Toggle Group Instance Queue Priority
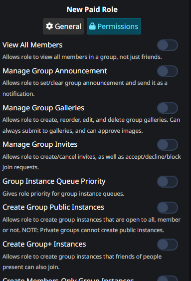 point(168,182)
